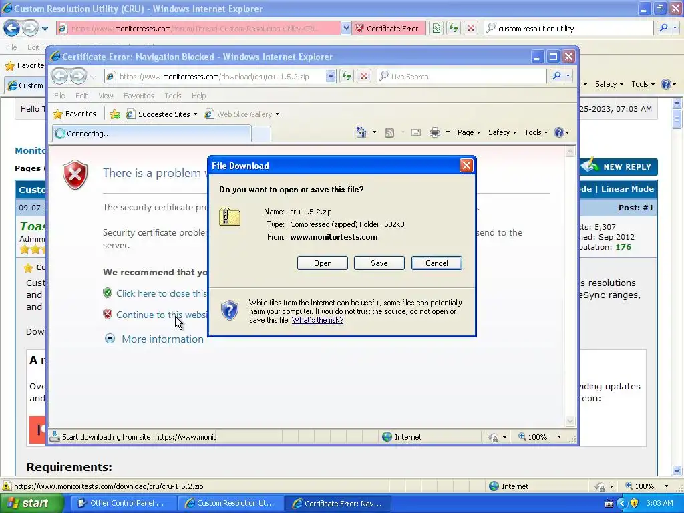Click the Print icon in the command bar

click(434, 132)
